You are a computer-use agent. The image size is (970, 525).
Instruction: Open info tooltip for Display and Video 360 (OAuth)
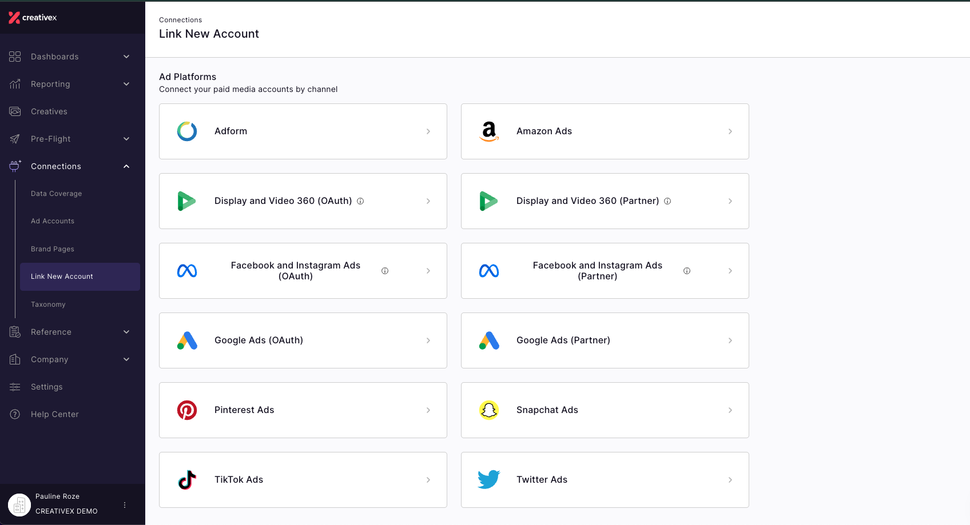click(x=360, y=201)
